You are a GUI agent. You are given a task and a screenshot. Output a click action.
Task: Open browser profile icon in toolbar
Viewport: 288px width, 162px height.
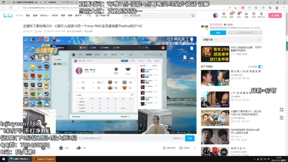click(277, 8)
